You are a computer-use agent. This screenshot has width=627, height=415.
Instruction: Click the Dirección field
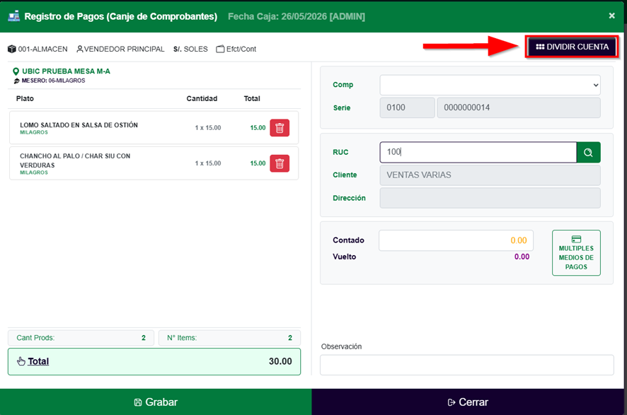490,198
